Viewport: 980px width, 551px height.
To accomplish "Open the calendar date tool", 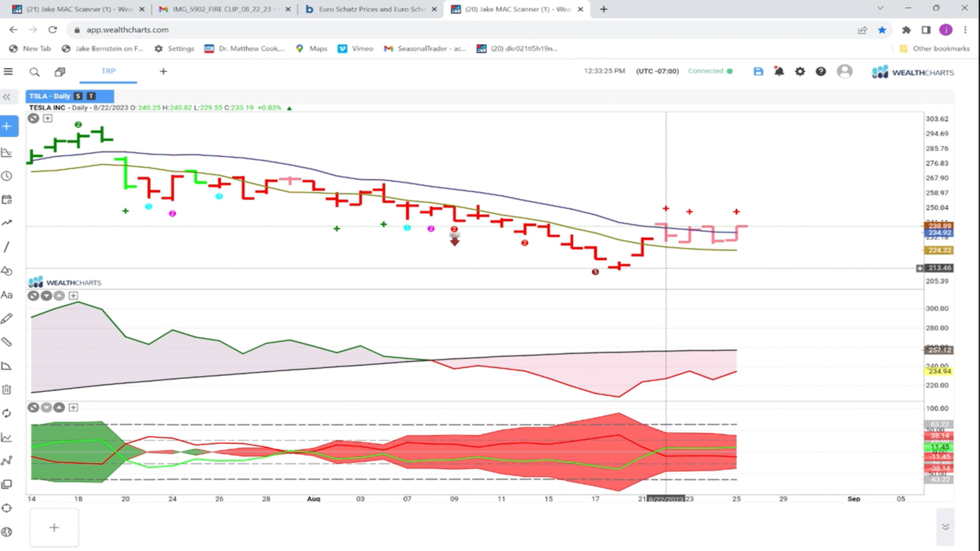I will click(x=7, y=199).
